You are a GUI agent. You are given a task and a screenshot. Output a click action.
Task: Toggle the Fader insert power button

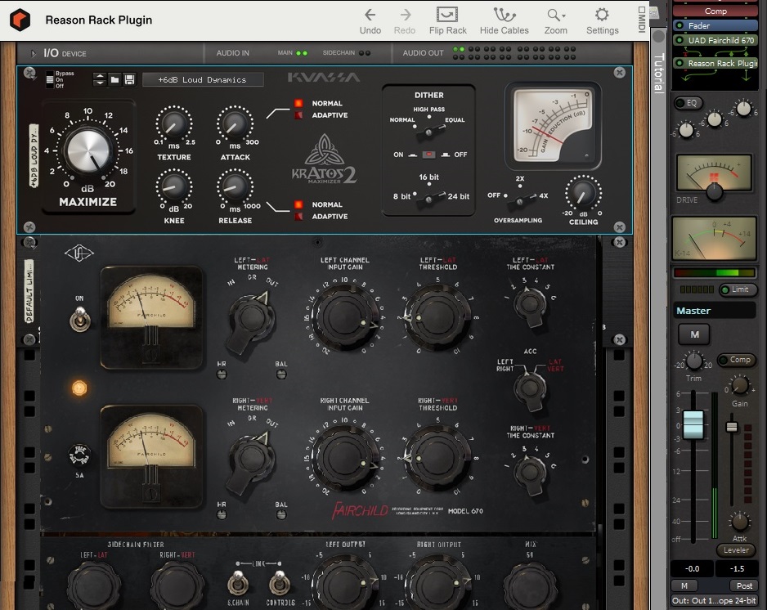click(x=680, y=25)
